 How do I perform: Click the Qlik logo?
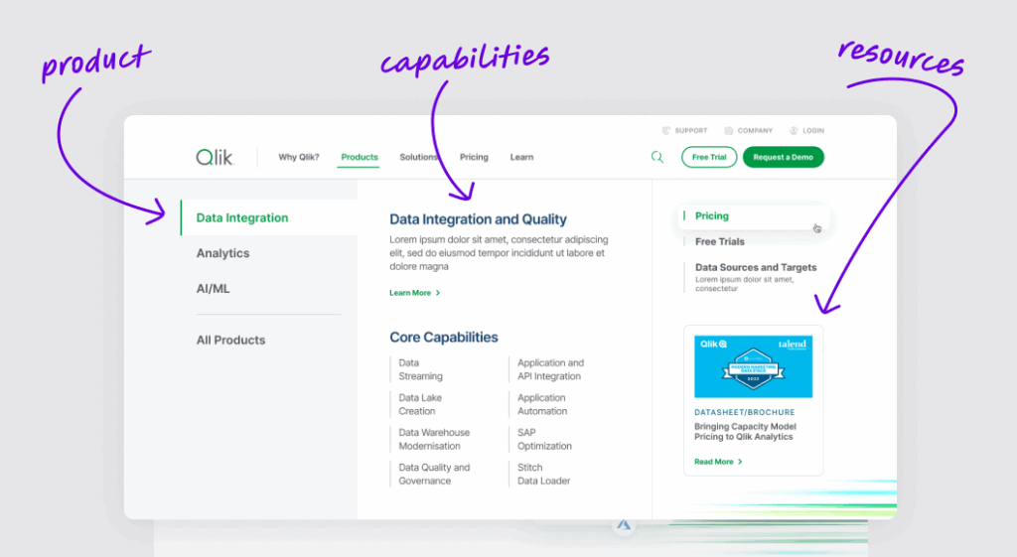[214, 157]
